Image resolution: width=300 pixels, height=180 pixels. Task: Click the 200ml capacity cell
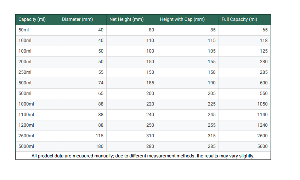[x=25, y=62]
